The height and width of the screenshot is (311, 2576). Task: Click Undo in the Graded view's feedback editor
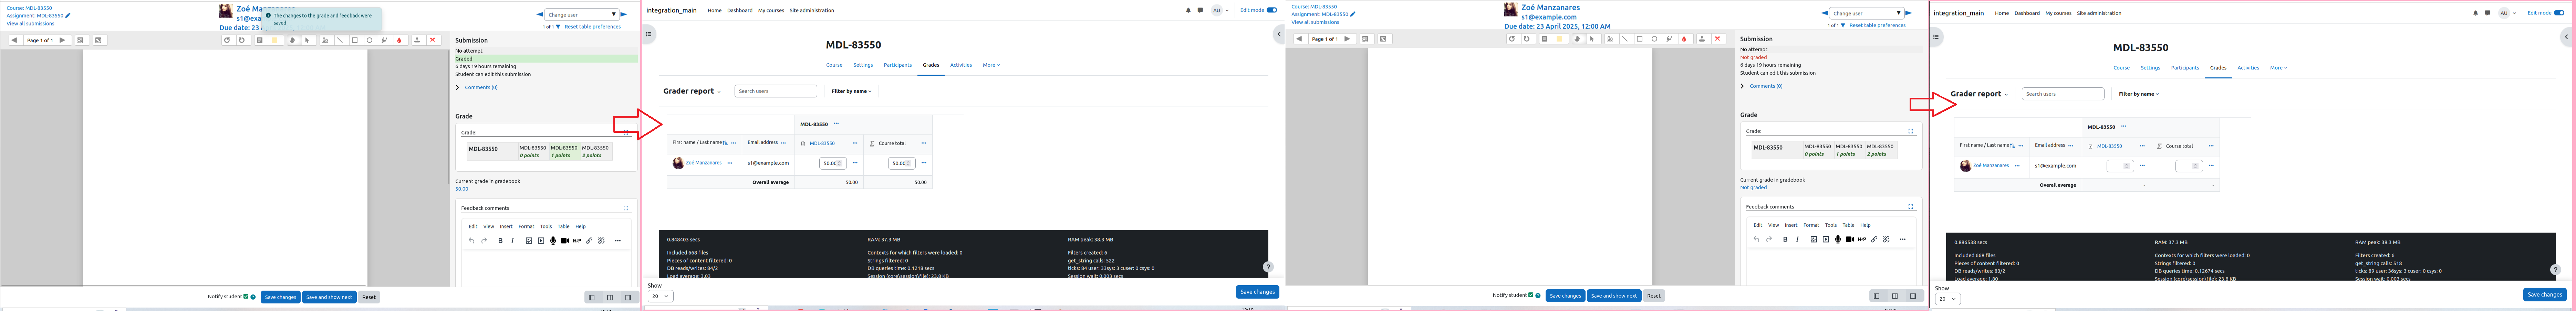point(472,241)
